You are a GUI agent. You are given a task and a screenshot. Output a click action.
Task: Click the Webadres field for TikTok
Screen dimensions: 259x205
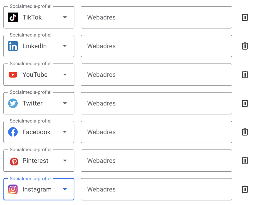point(156,17)
